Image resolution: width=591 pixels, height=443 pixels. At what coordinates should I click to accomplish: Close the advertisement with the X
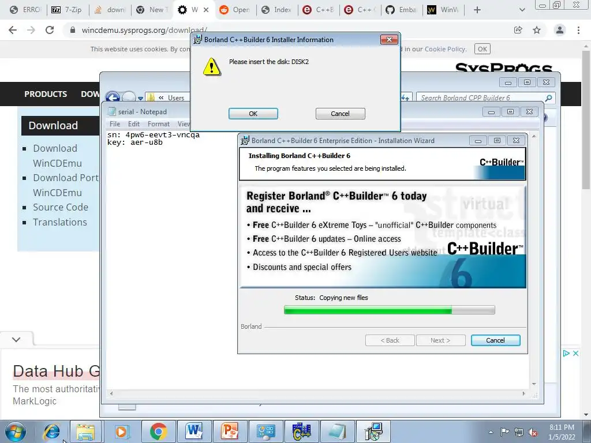click(575, 354)
